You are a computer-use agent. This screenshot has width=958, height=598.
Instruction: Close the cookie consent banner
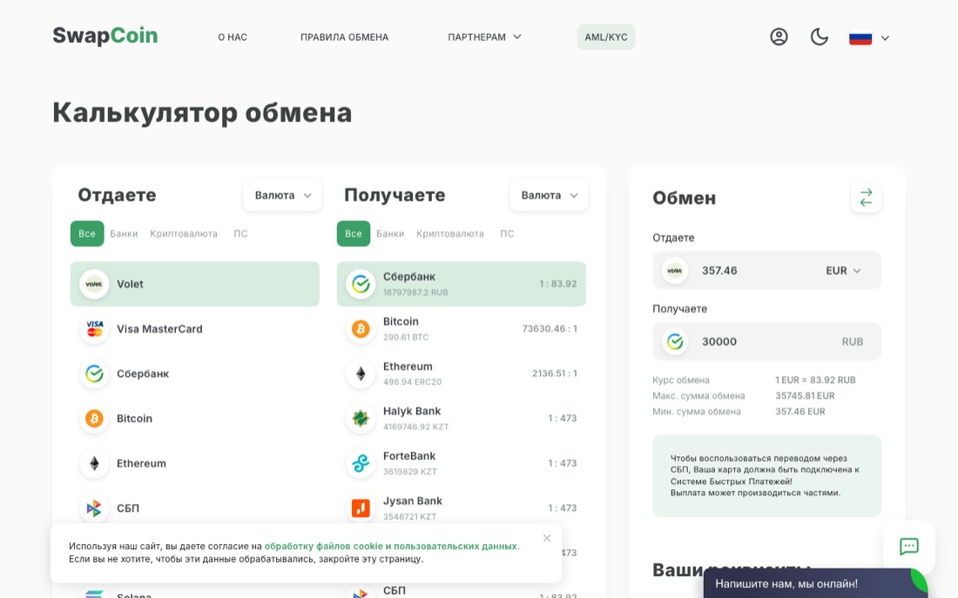[x=547, y=538]
